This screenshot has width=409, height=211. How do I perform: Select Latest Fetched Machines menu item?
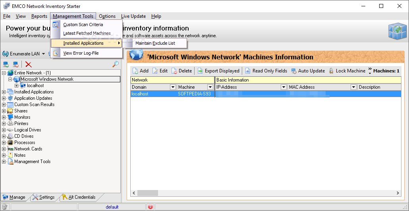pyautogui.click(x=86, y=33)
